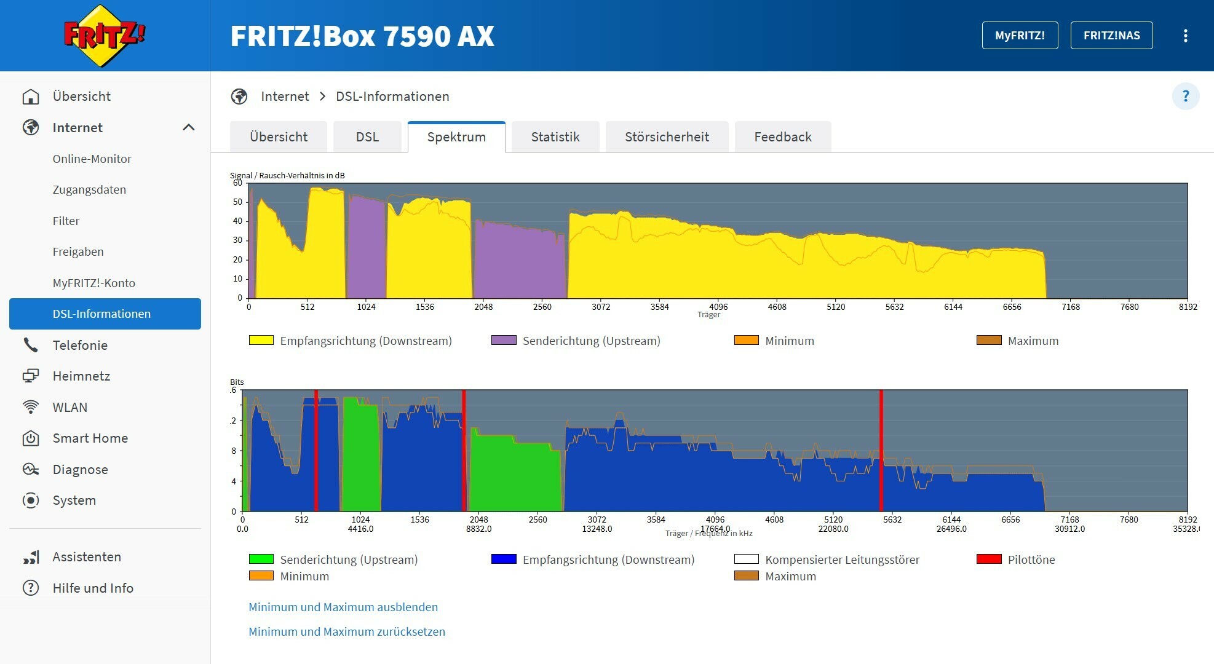This screenshot has height=664, width=1214.
Task: Click purple Upstream swatch in SNR legend
Action: (504, 340)
